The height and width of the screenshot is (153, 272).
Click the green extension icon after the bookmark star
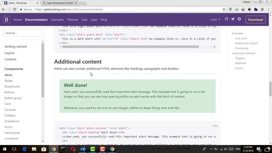[230, 9]
